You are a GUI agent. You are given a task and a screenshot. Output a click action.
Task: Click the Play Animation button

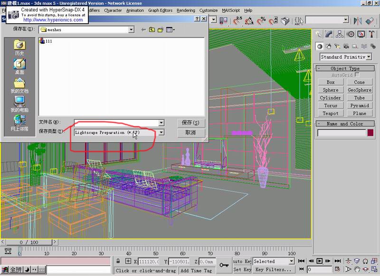pos(320,261)
